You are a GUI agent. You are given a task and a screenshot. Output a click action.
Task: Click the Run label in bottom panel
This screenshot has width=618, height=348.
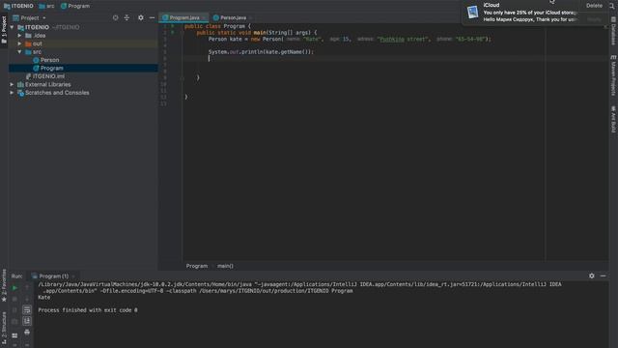(x=16, y=276)
